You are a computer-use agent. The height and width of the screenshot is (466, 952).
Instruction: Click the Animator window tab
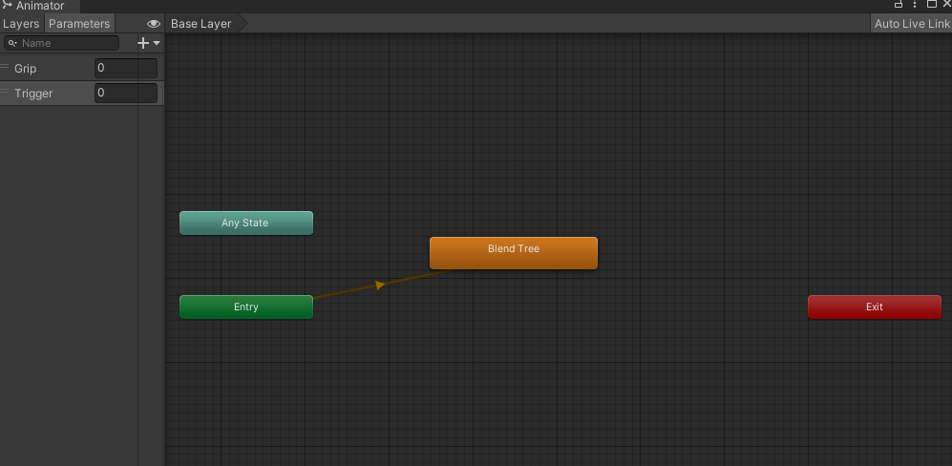pyautogui.click(x=39, y=6)
